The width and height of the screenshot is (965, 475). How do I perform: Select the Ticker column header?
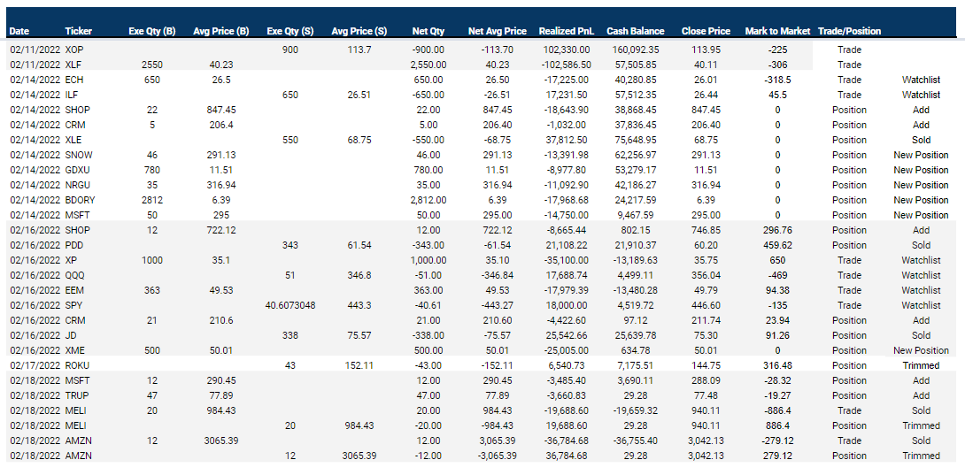(78, 31)
